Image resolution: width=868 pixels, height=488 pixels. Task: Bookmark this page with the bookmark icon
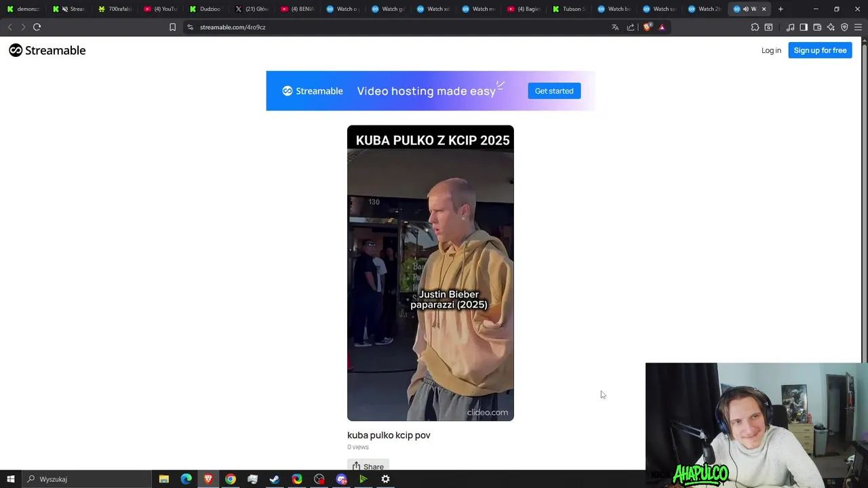coord(172,27)
